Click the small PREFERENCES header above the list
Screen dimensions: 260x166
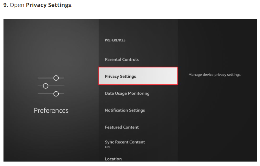coord(115,40)
